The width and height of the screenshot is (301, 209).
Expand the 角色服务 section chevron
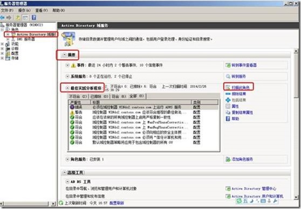(x=67, y=159)
